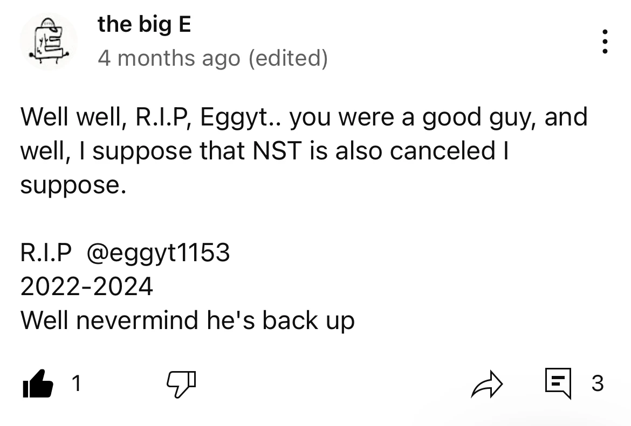Tap the "Well well, R.I.P, Eggyt" line
631x426 pixels.
tap(146, 117)
